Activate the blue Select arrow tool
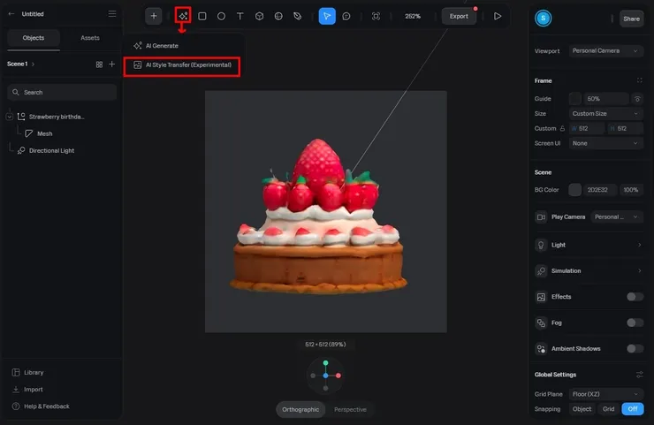The height and width of the screenshot is (425, 654). (327, 16)
